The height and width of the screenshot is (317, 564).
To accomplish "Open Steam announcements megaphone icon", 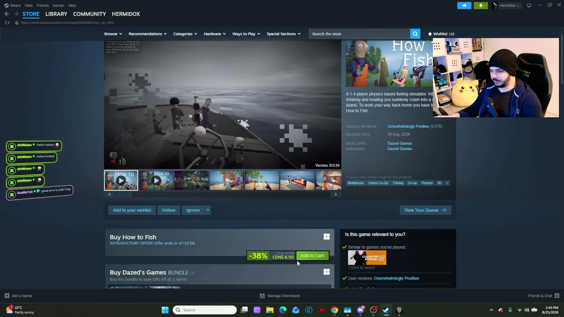I will [x=464, y=5].
